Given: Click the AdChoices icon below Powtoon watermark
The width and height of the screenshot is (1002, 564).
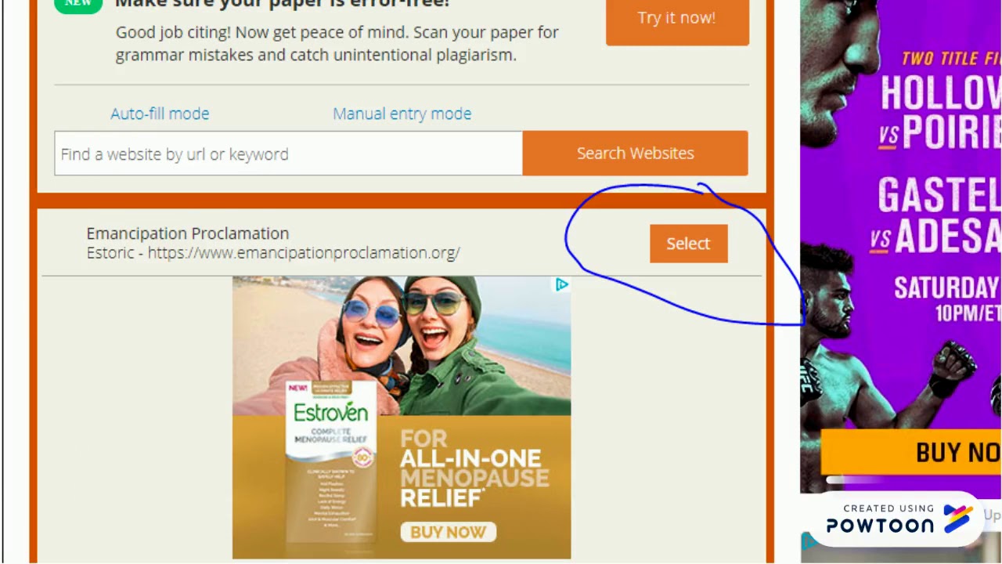Looking at the screenshot, I should [x=810, y=541].
